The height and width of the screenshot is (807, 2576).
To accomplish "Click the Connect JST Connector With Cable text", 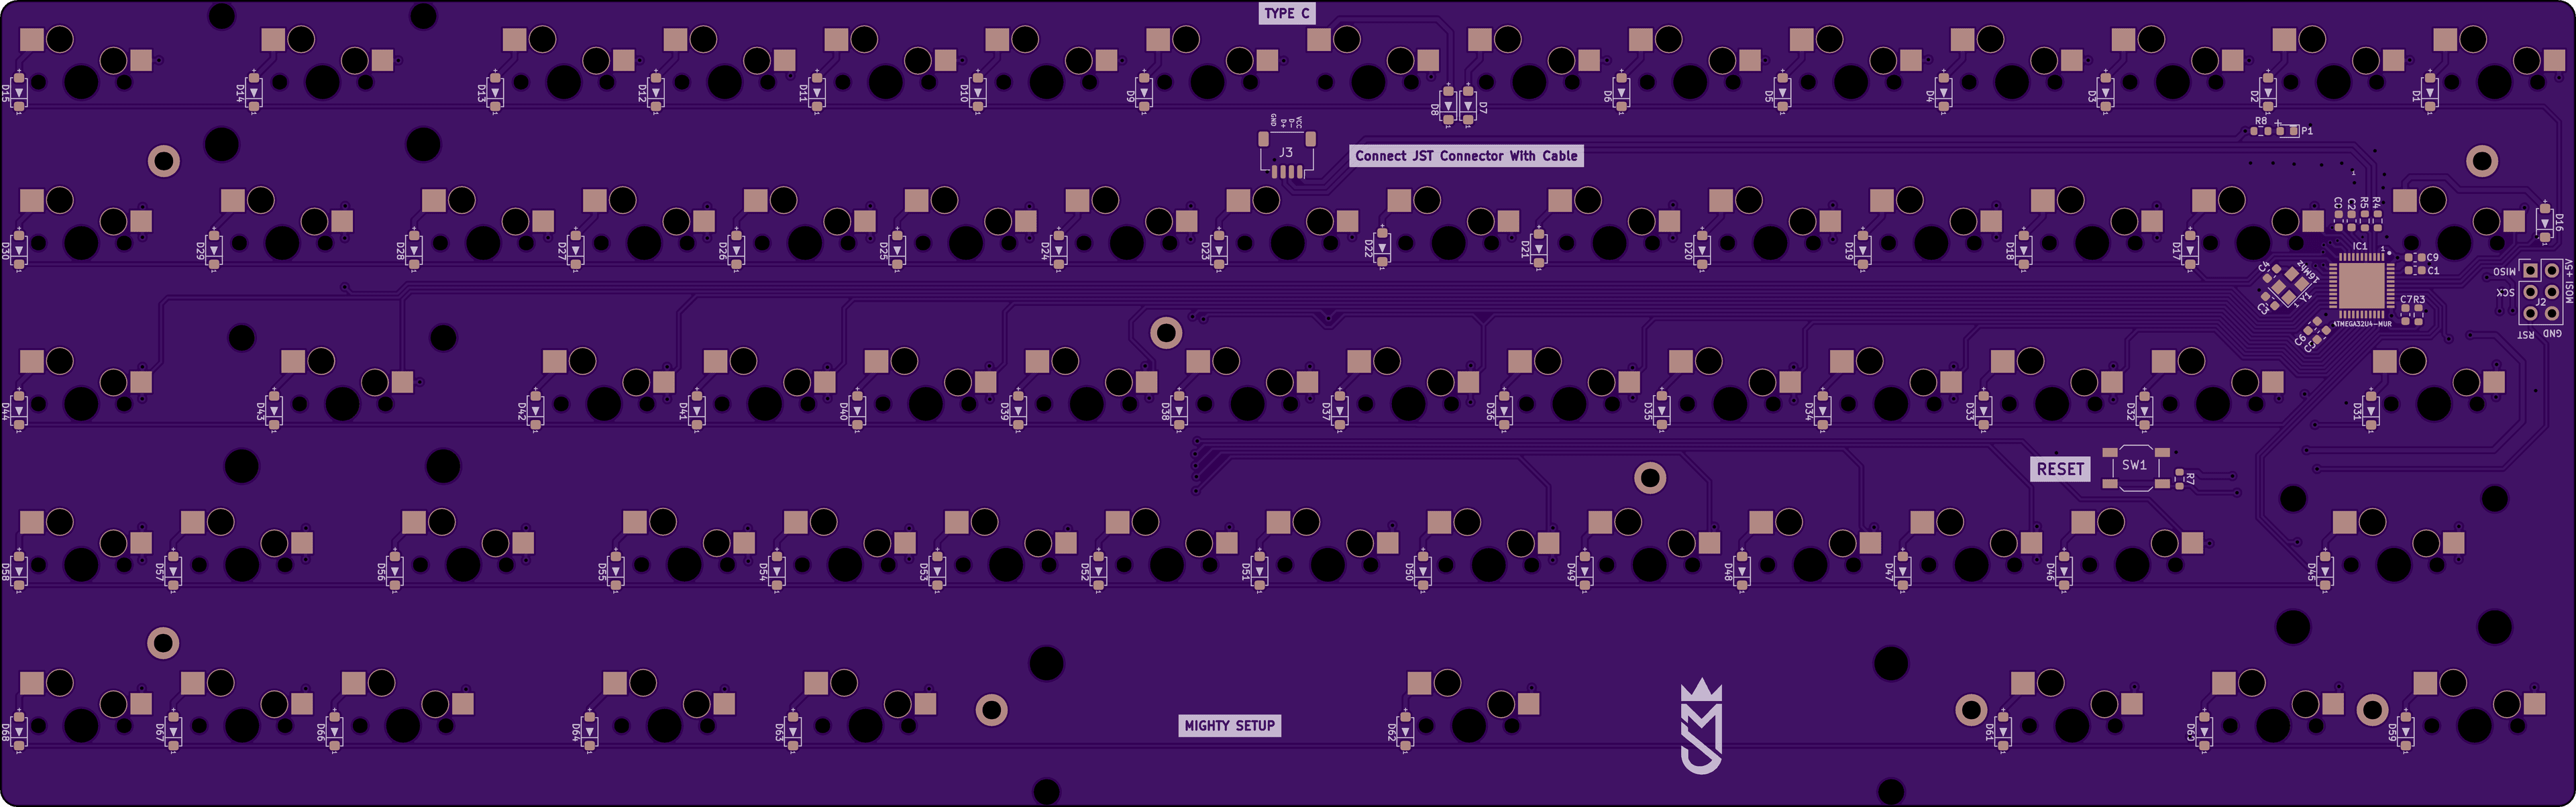I will [x=1466, y=156].
